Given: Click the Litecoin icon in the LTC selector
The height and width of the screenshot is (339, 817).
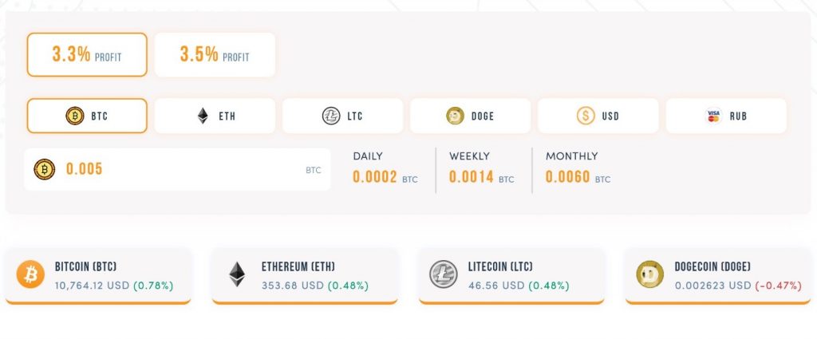Looking at the screenshot, I should pos(331,116).
